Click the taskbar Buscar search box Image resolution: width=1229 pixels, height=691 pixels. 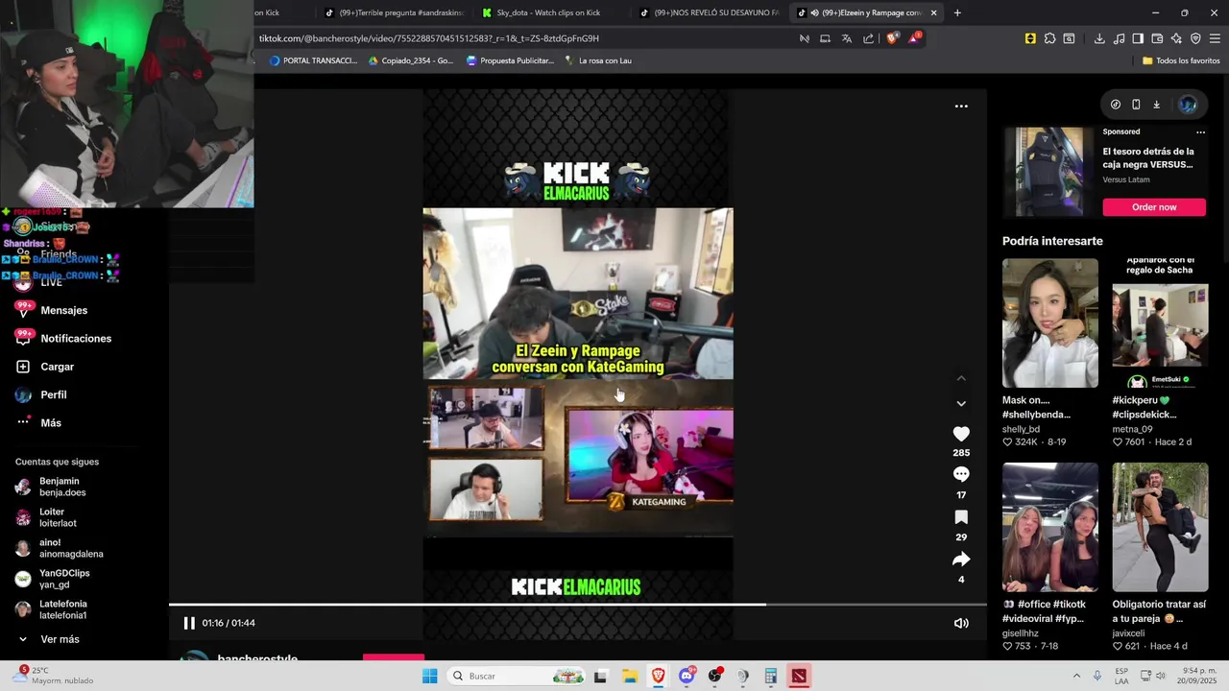tap(517, 677)
